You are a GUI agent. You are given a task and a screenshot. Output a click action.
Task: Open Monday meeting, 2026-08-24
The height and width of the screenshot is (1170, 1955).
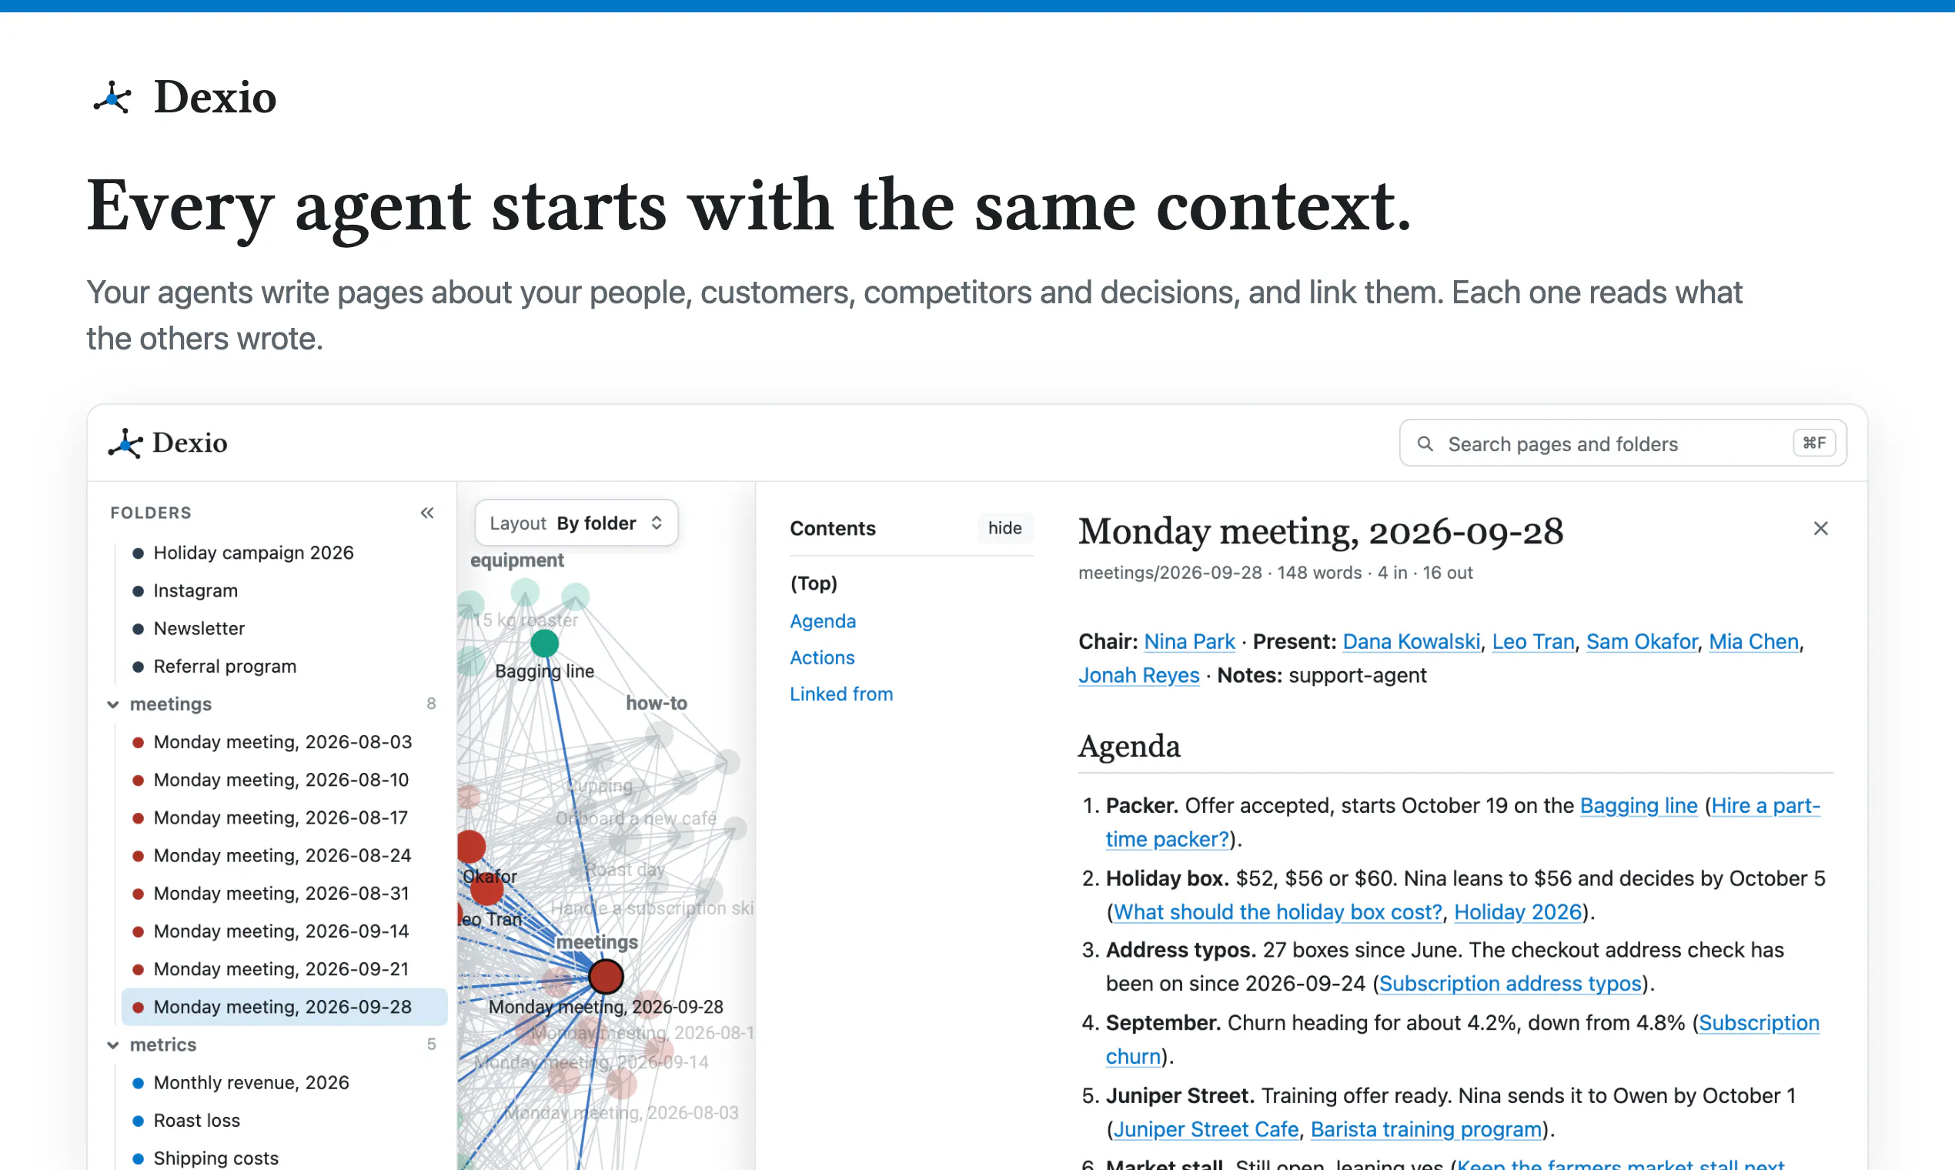pyautogui.click(x=284, y=855)
